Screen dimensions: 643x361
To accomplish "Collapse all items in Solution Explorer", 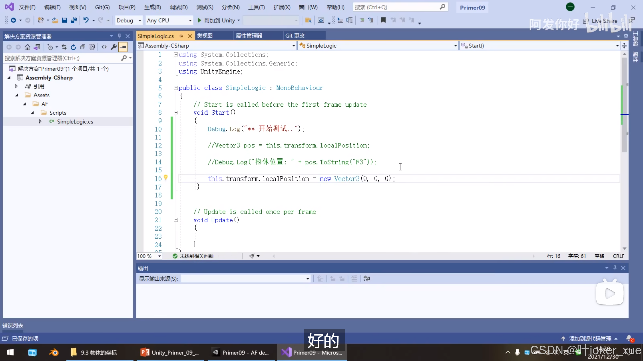I will click(83, 47).
